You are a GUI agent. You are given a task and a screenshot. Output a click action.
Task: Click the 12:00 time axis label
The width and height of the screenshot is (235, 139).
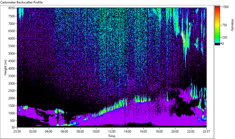[x=112, y=132]
